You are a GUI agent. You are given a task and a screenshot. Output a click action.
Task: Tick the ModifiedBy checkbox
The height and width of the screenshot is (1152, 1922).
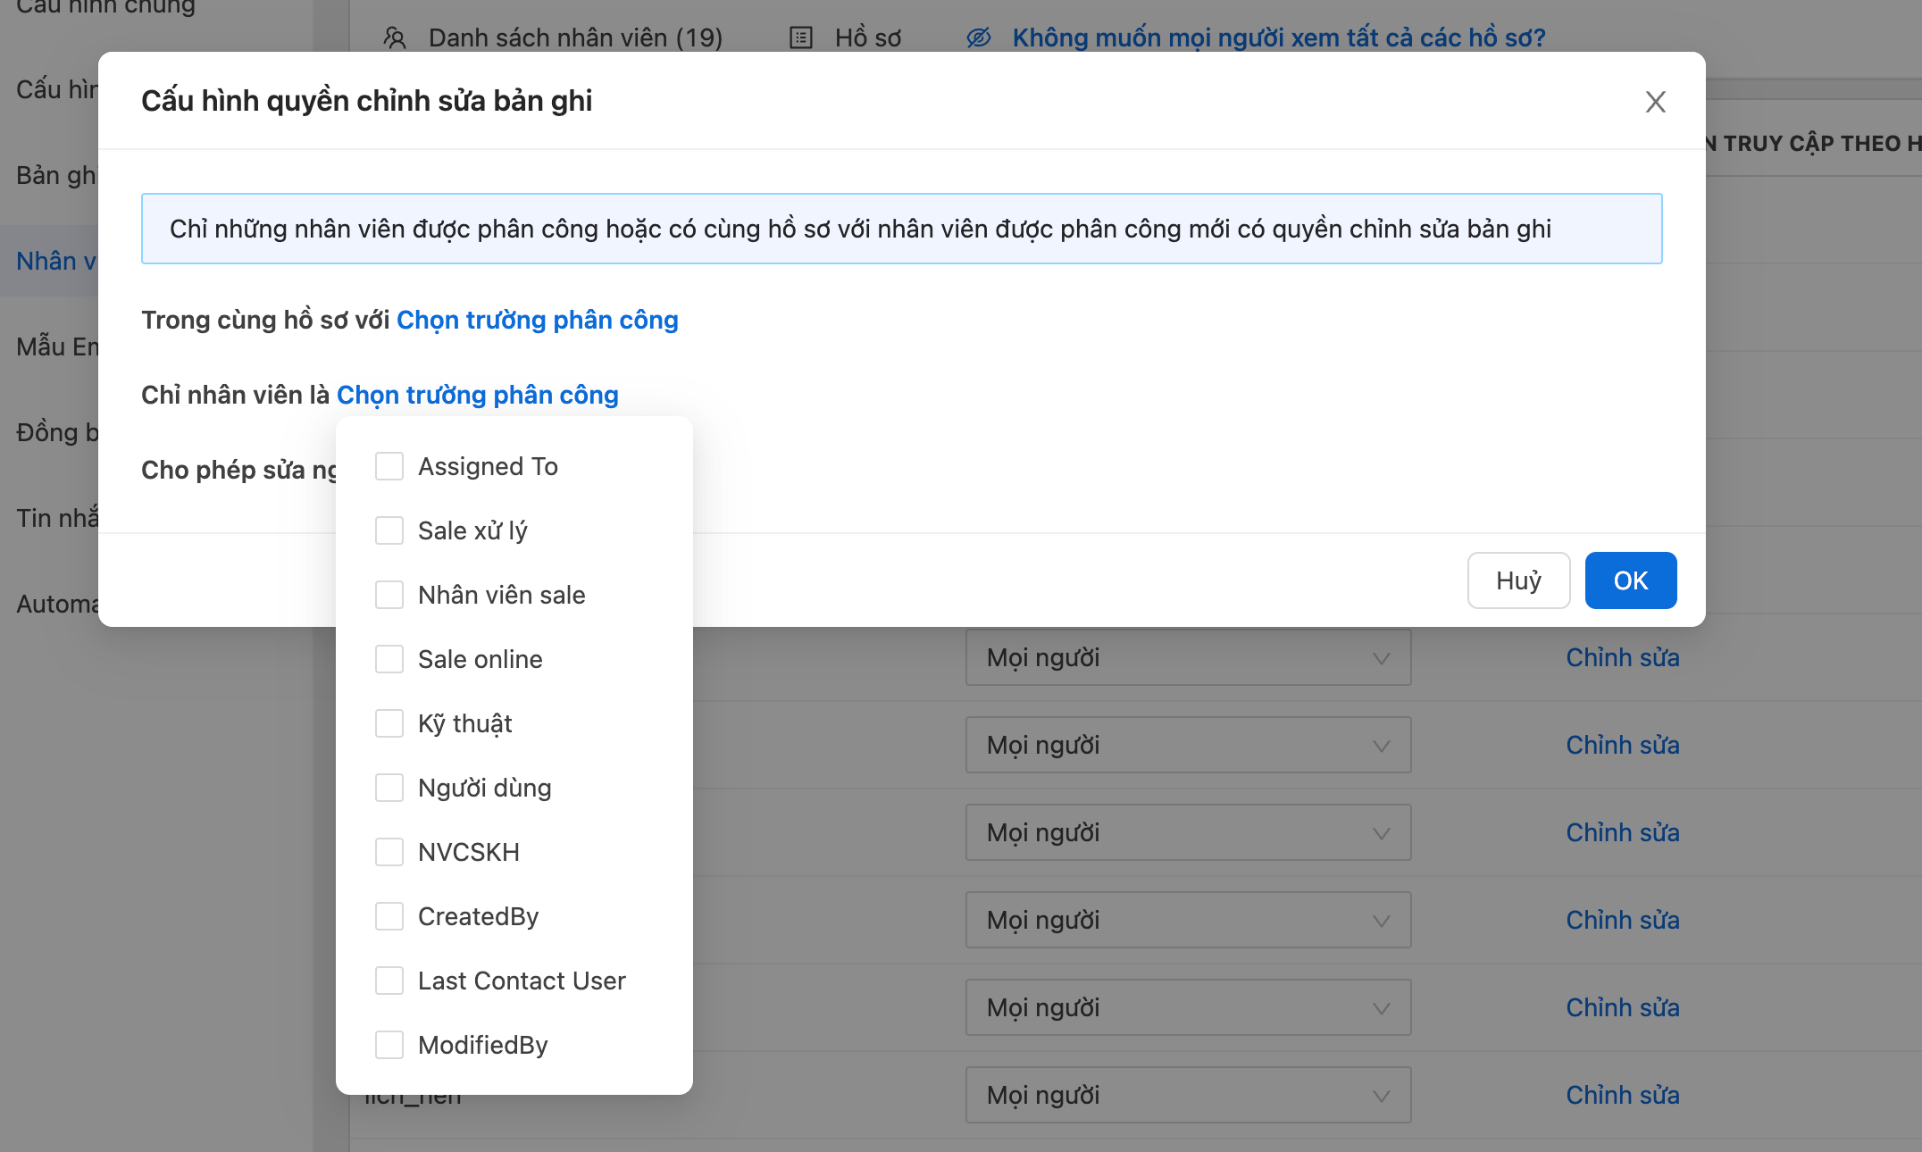point(389,1045)
